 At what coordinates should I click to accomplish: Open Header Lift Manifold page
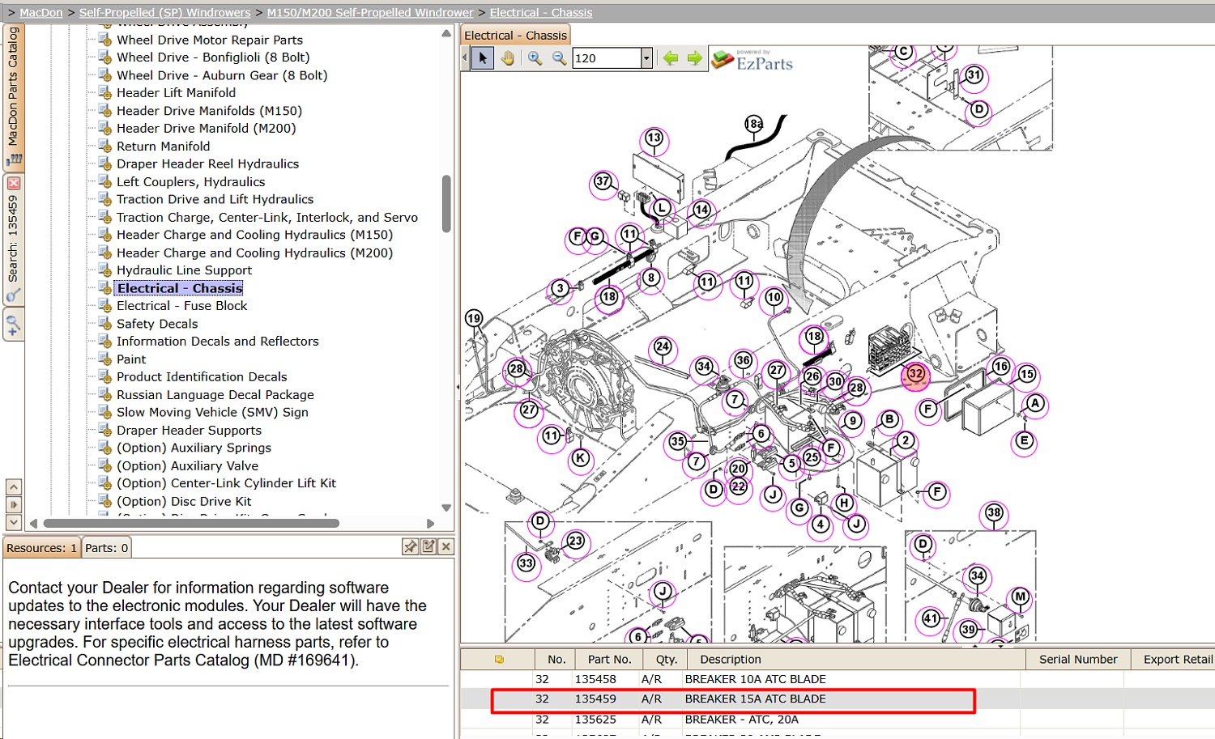point(177,93)
